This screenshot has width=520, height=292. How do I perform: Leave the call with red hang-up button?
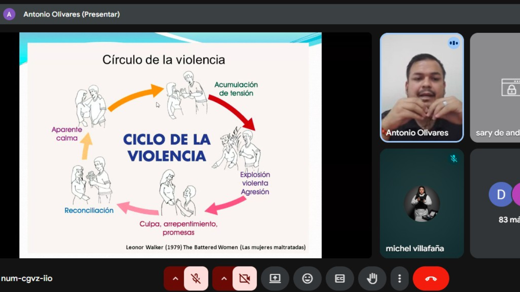(431, 279)
